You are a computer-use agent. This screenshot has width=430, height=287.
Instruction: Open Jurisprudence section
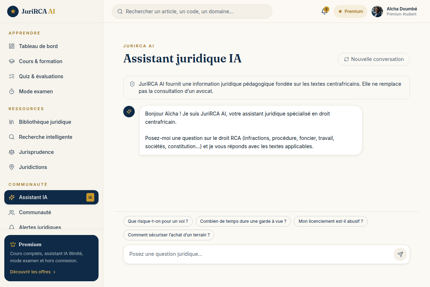pos(51,152)
